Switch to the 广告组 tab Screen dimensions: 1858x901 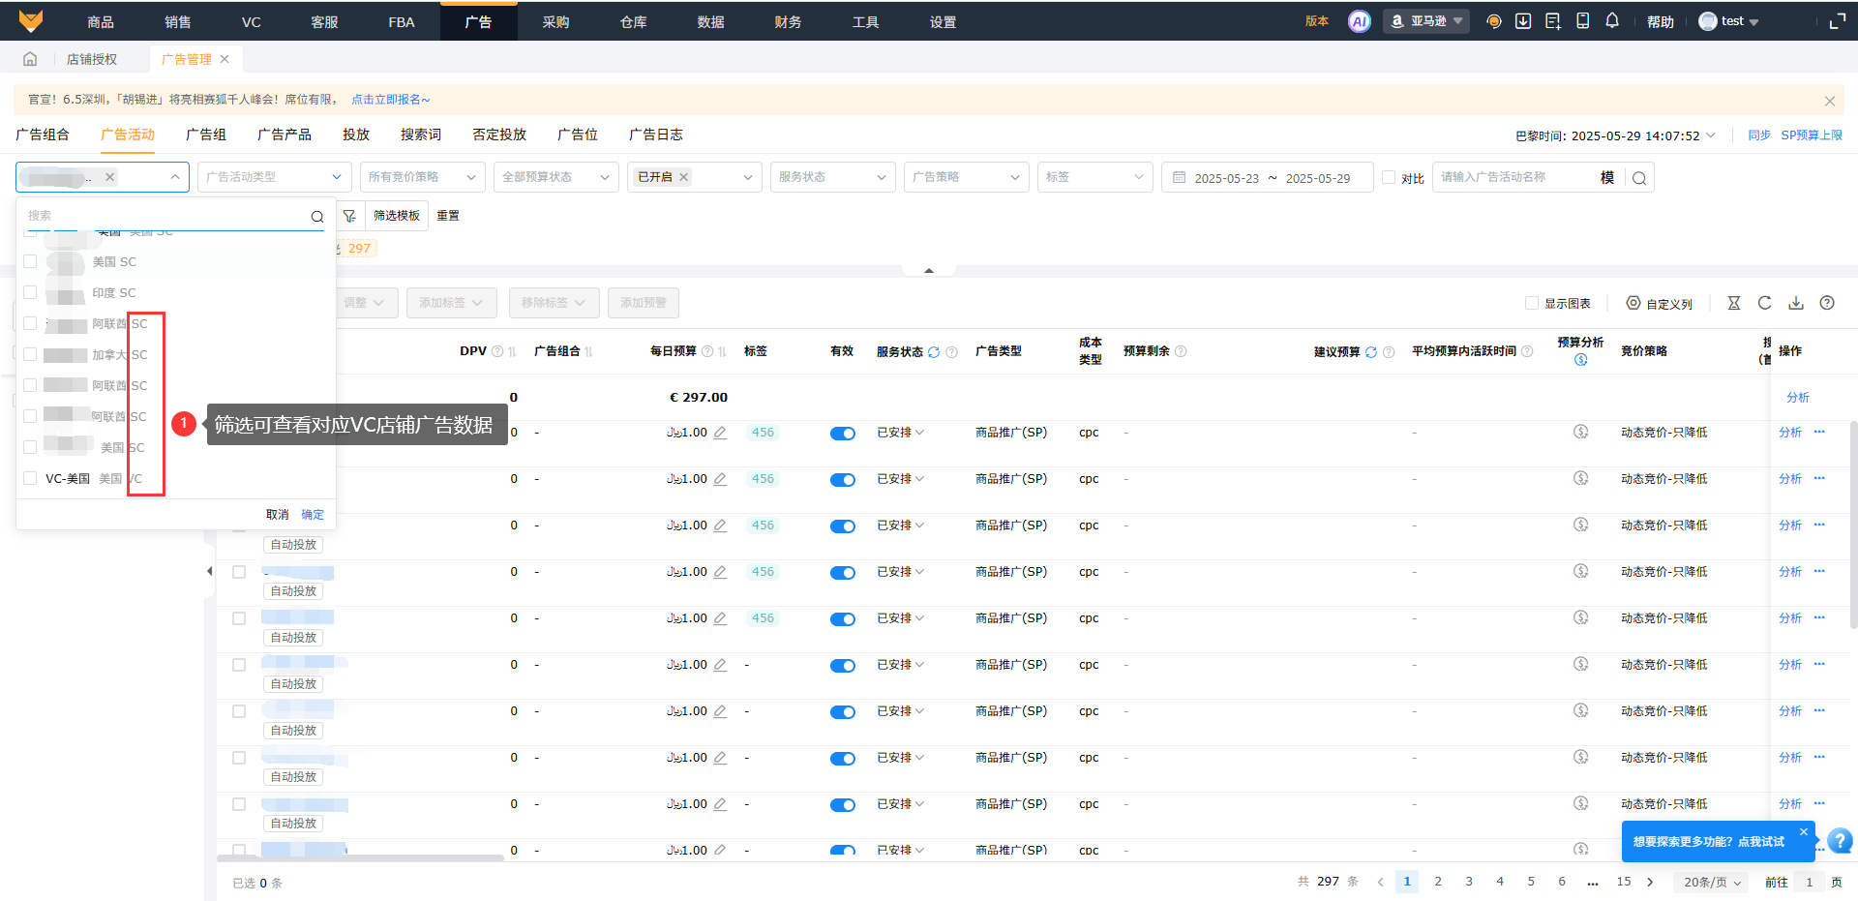(x=206, y=135)
